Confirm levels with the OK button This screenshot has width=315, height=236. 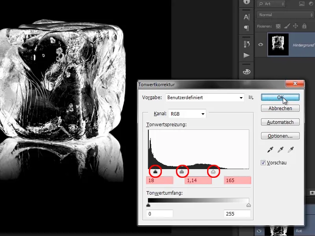pyautogui.click(x=280, y=97)
